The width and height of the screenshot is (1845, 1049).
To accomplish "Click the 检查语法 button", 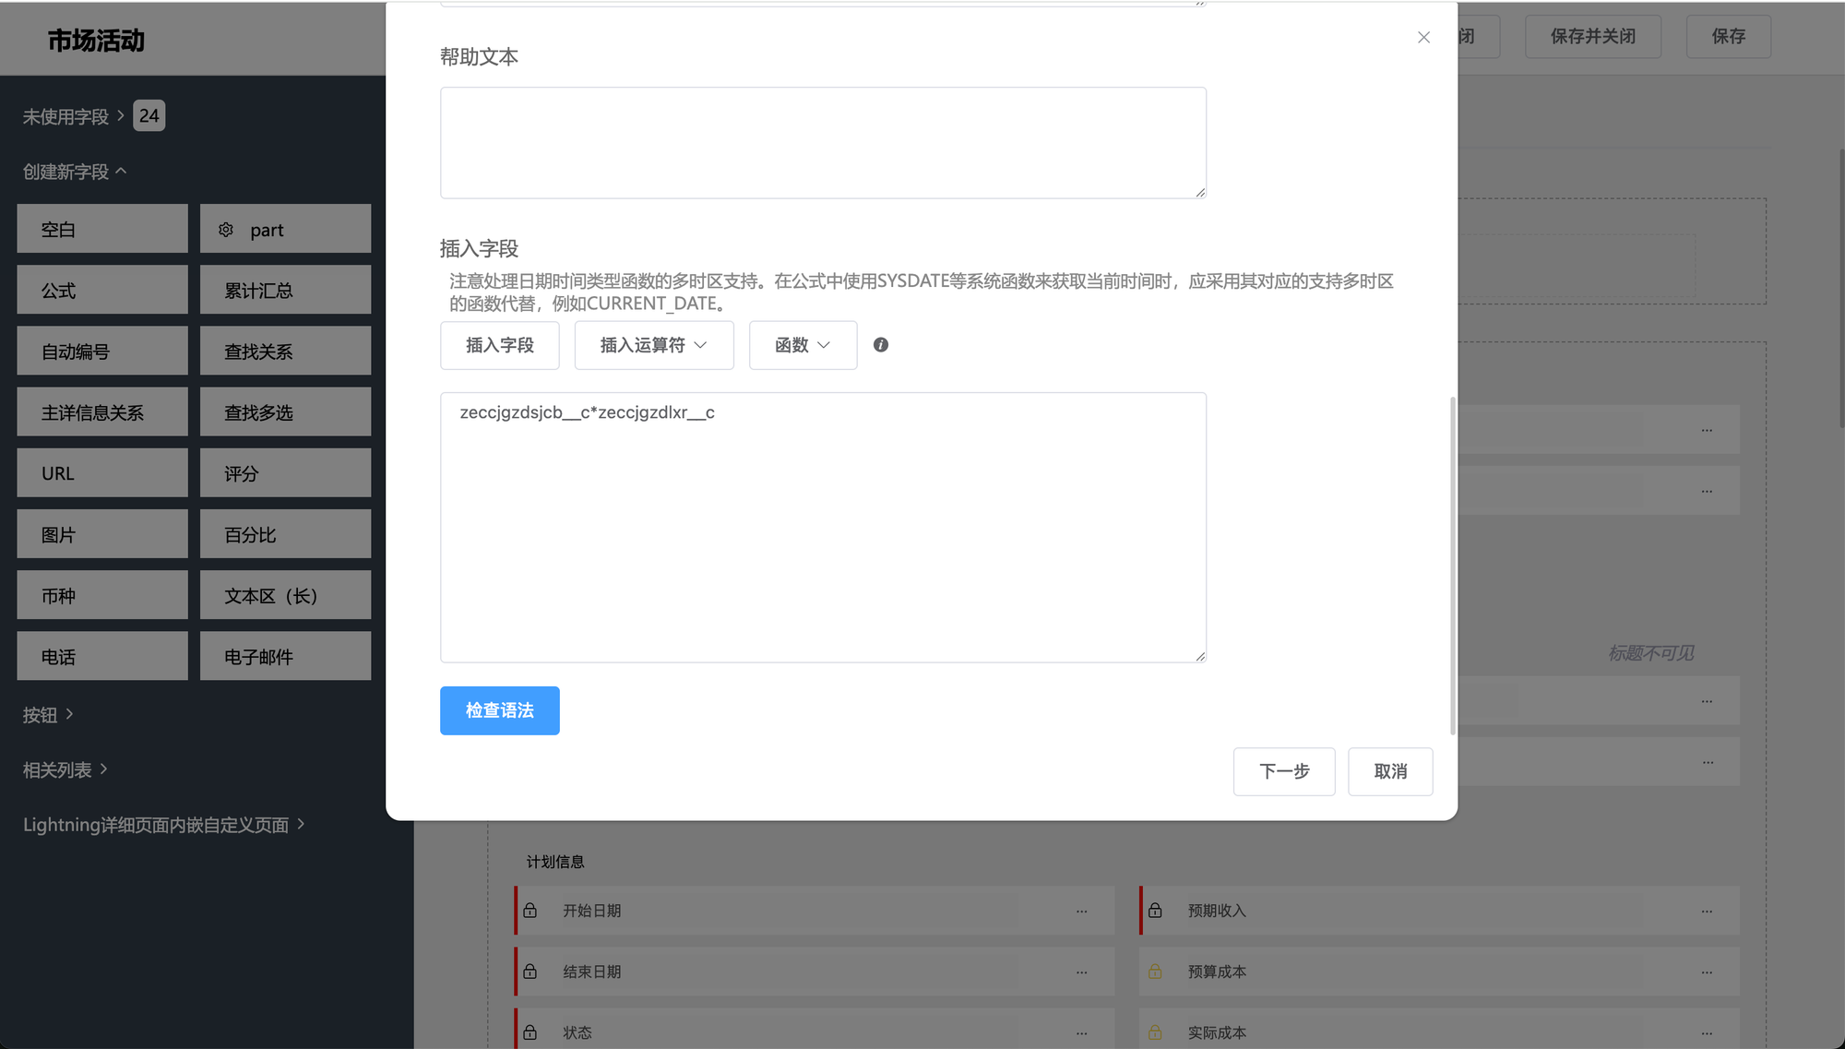I will 499,710.
